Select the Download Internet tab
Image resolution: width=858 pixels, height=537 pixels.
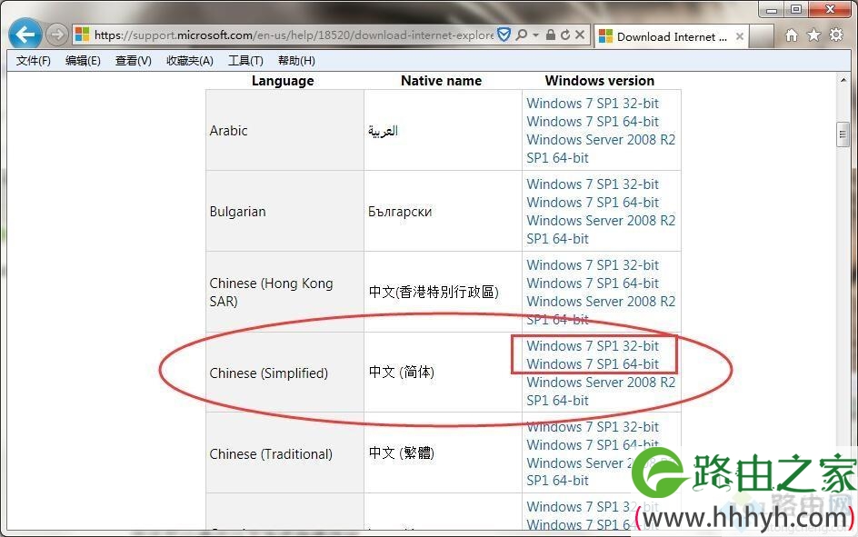tap(671, 36)
